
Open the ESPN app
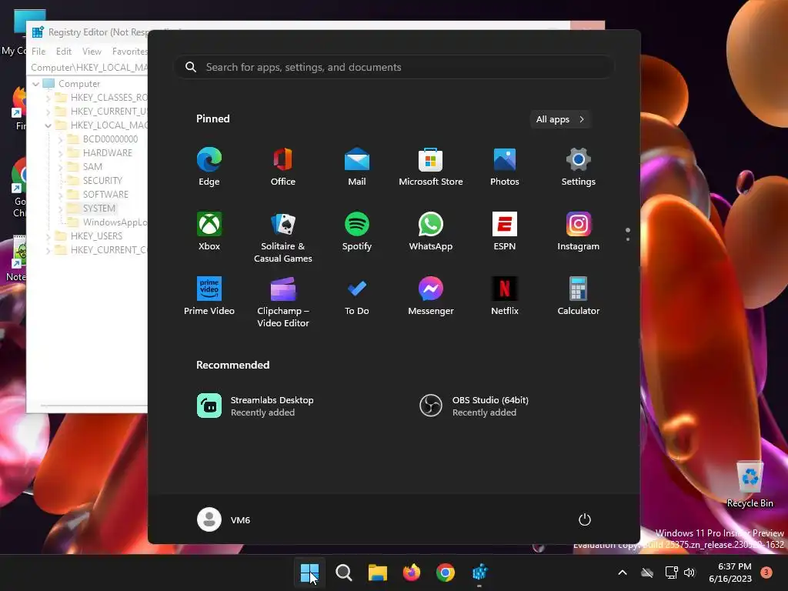coord(505,231)
